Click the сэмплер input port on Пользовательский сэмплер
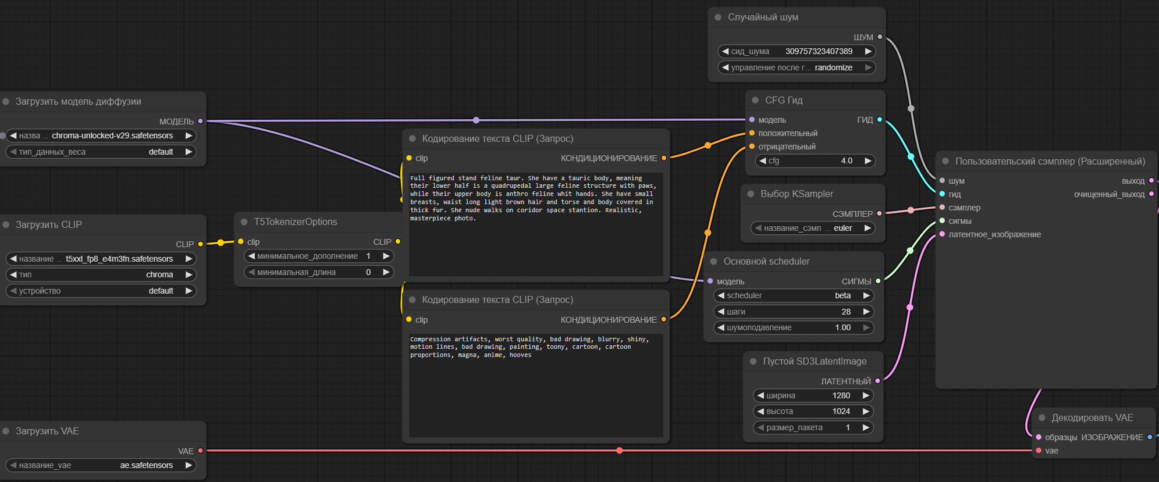The height and width of the screenshot is (482, 1159). coord(942,208)
